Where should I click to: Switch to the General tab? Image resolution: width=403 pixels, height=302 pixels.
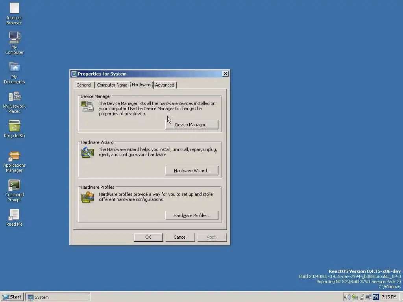coord(84,85)
